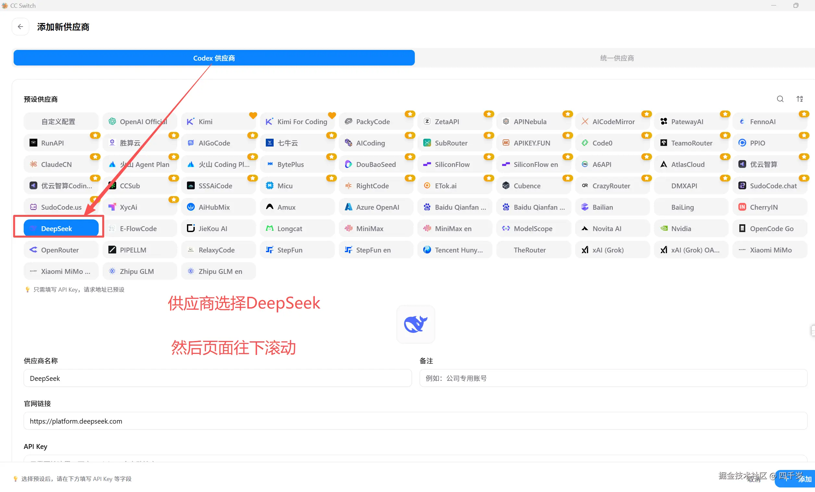Click the selected DeepSeek preset

(61, 229)
